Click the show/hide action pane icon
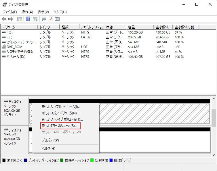 [x=35, y=19]
